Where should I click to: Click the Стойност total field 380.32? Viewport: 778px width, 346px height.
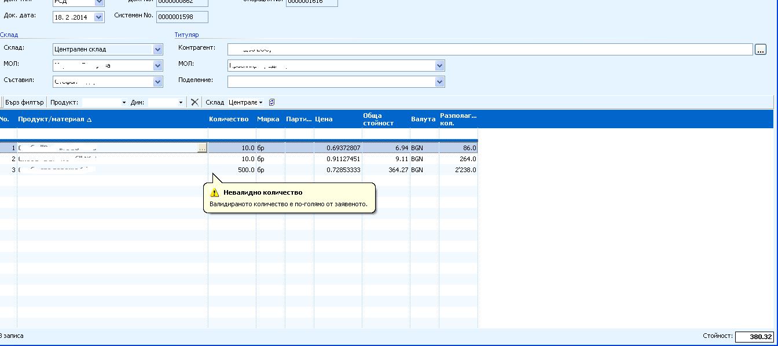[x=754, y=337]
